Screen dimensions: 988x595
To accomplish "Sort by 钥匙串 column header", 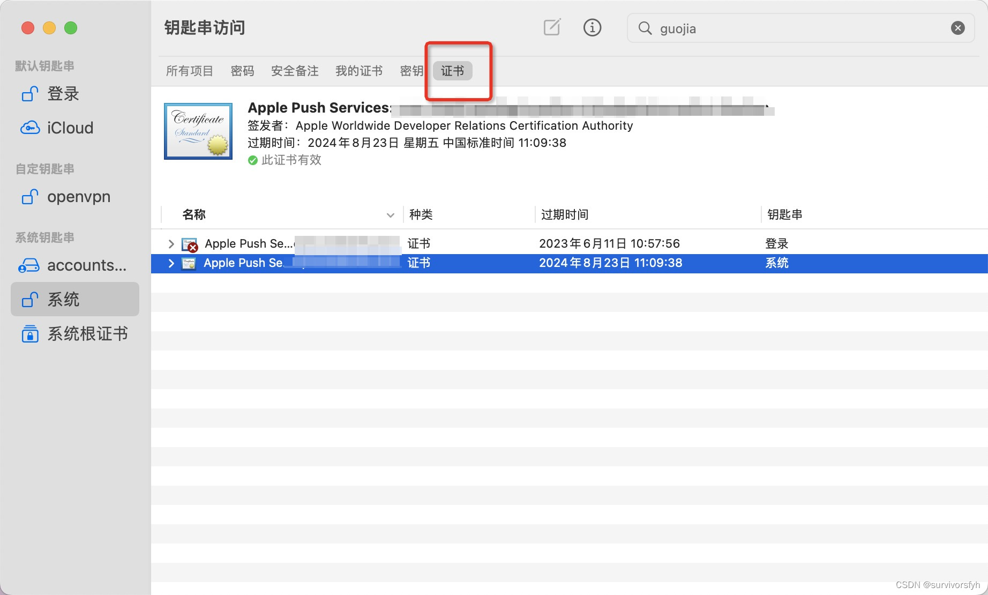I will point(785,214).
